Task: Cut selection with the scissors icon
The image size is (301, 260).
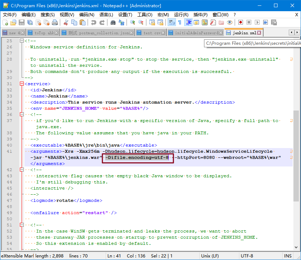Action: pyautogui.click(x=66, y=22)
